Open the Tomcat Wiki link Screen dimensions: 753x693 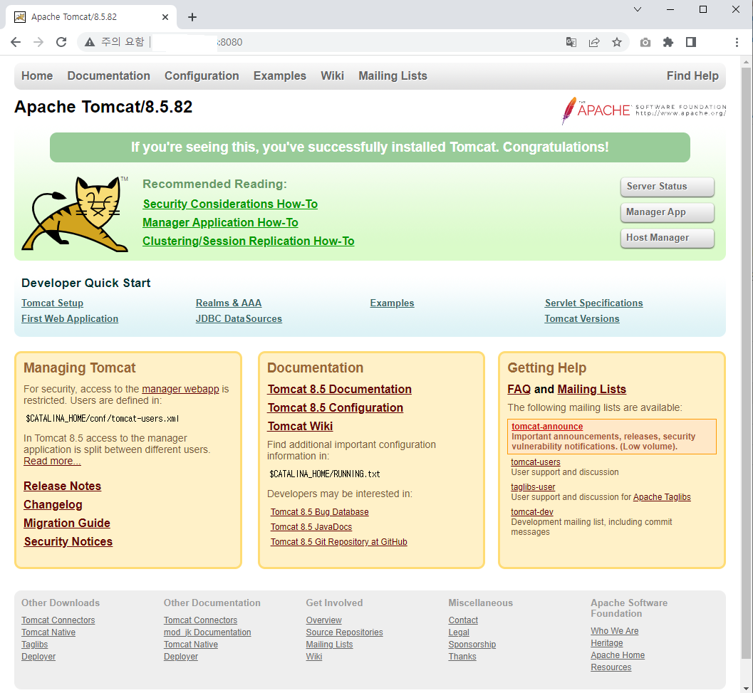pos(300,427)
